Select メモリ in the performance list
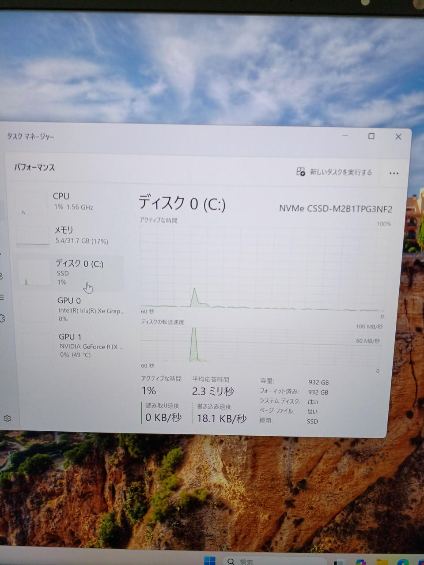Image resolution: width=424 pixels, height=565 pixels. (x=81, y=235)
